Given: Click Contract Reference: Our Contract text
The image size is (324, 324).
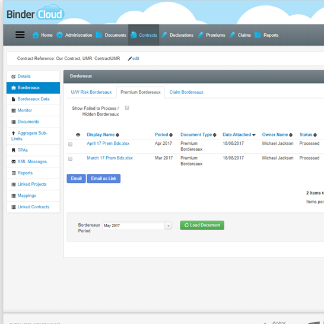Looking at the screenshot, I should pyautogui.click(x=49, y=59).
